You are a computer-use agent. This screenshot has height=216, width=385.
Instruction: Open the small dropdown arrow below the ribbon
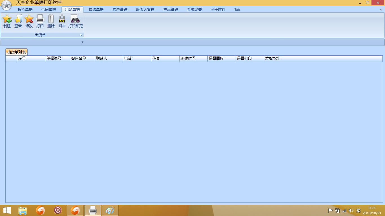pyautogui.click(x=83, y=42)
